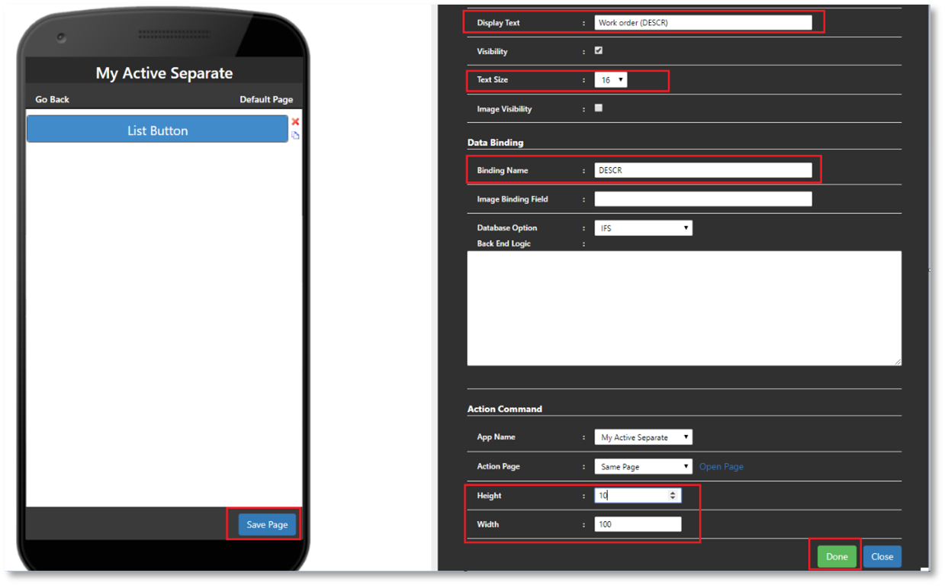Screen dimensions: 945x586
Task: Select Default Page in phone header
Action: [266, 99]
